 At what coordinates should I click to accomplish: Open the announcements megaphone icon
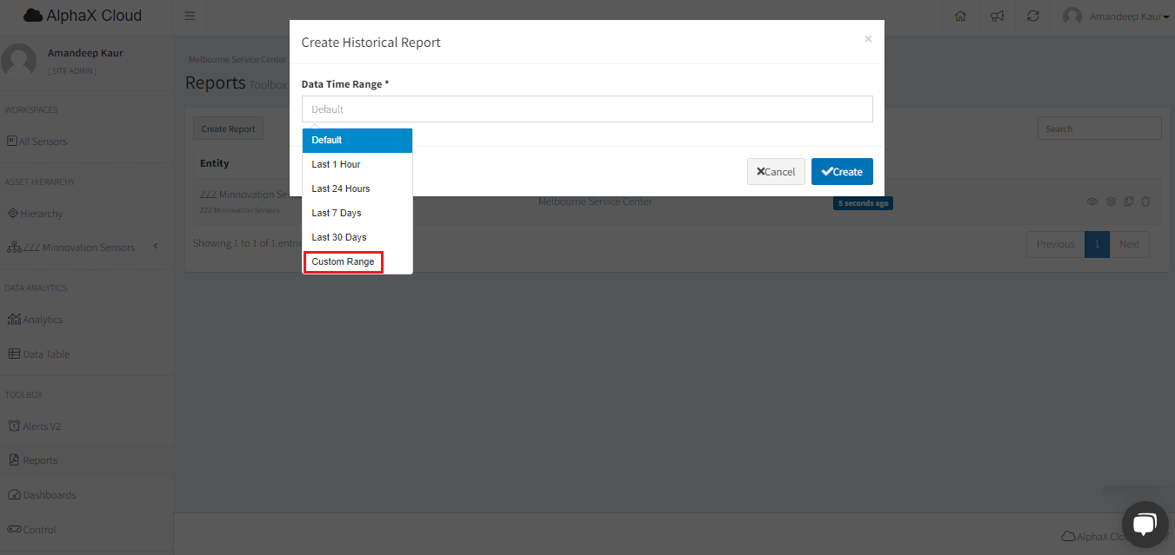point(997,17)
